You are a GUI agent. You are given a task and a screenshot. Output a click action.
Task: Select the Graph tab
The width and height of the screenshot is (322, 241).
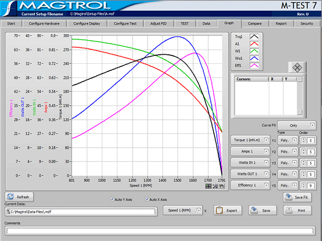(229, 23)
